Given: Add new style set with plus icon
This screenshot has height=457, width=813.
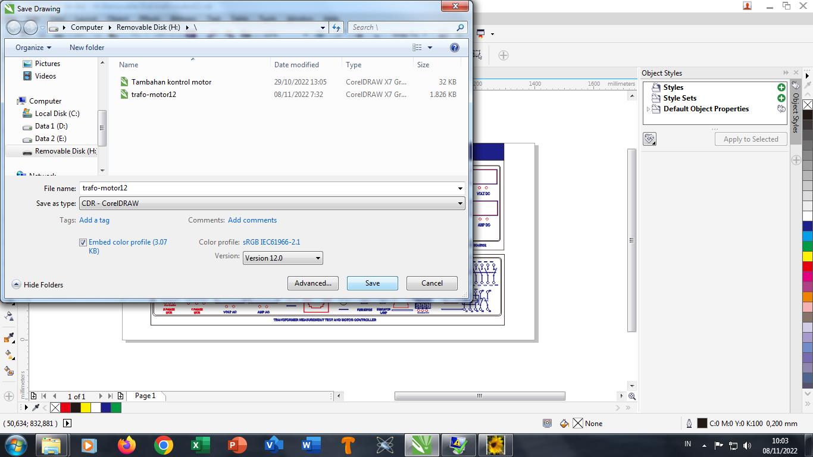Looking at the screenshot, I should (x=781, y=98).
